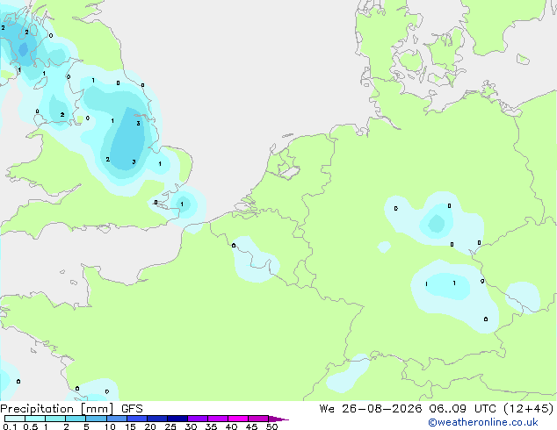Click the legend scale label '0.5'

click(31, 426)
